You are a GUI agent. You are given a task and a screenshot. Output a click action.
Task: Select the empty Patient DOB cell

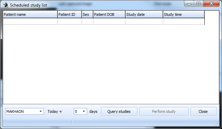click(109, 21)
